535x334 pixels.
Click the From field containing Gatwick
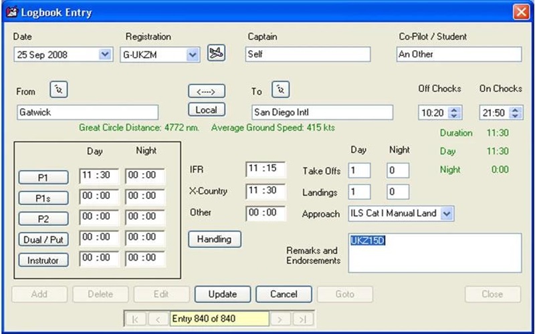pos(88,112)
